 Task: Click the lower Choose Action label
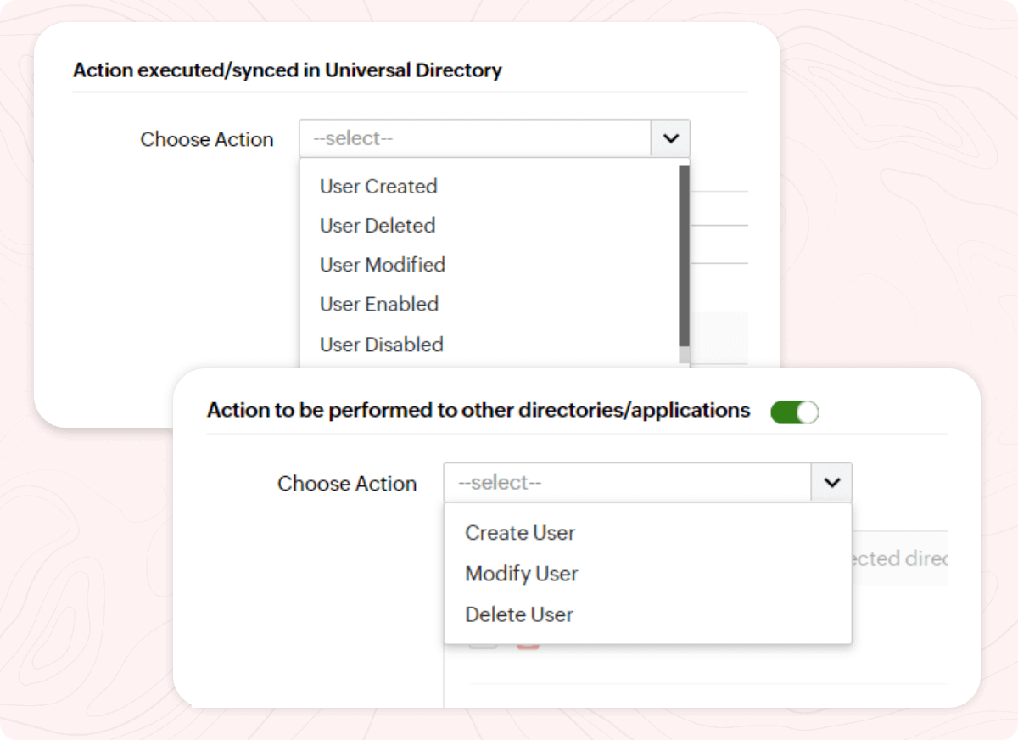(347, 484)
